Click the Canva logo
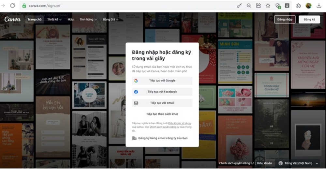 tap(12, 19)
